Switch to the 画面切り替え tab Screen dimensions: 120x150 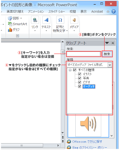(15, 11)
